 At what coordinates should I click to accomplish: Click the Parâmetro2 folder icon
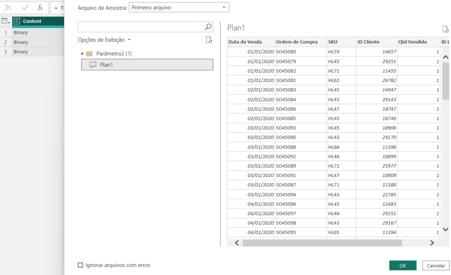click(89, 53)
